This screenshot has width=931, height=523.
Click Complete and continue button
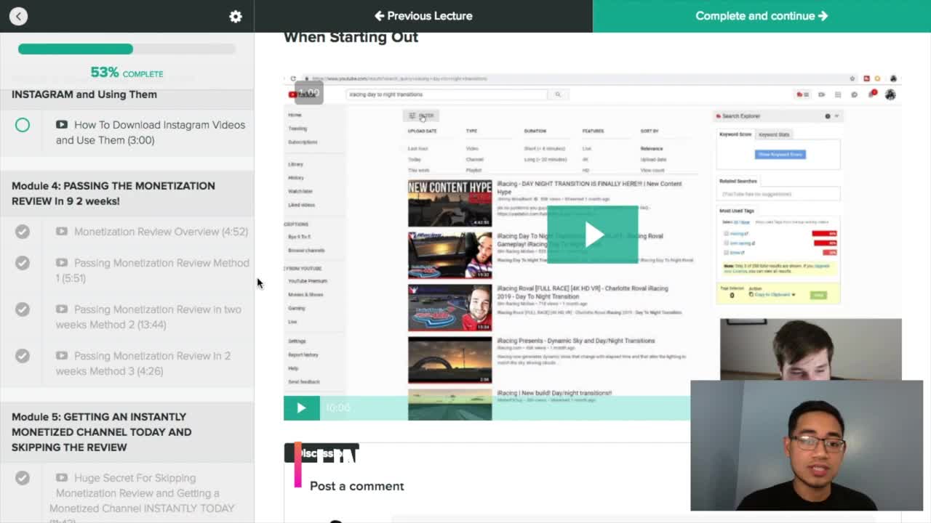point(762,16)
